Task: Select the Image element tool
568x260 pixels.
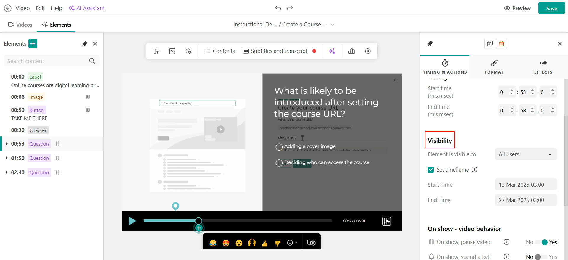Action: (172, 51)
